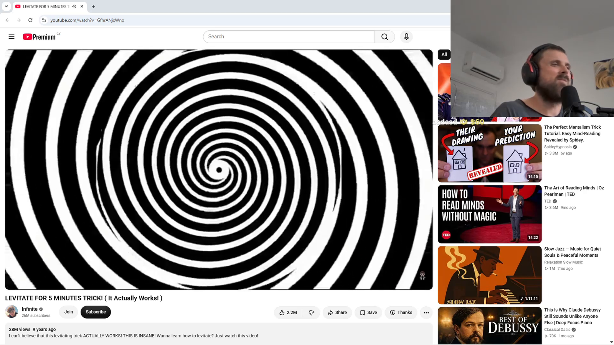This screenshot has width=614, height=345.
Task: Mute the tab using the speaker icon
Action: [74, 7]
